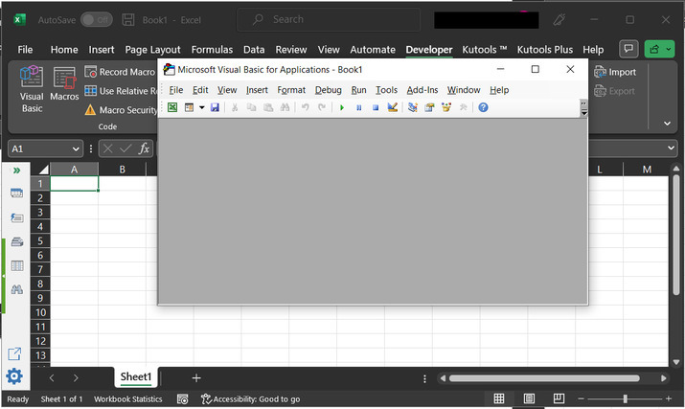
Task: Click View Microsoft Excel icon in VBA toolbar
Action: point(172,107)
